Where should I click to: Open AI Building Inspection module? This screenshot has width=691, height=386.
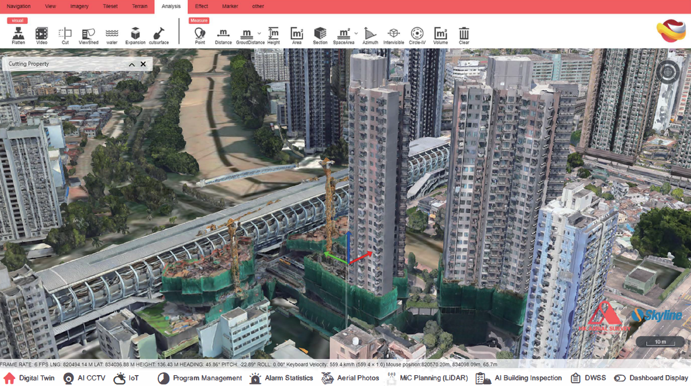click(519, 378)
